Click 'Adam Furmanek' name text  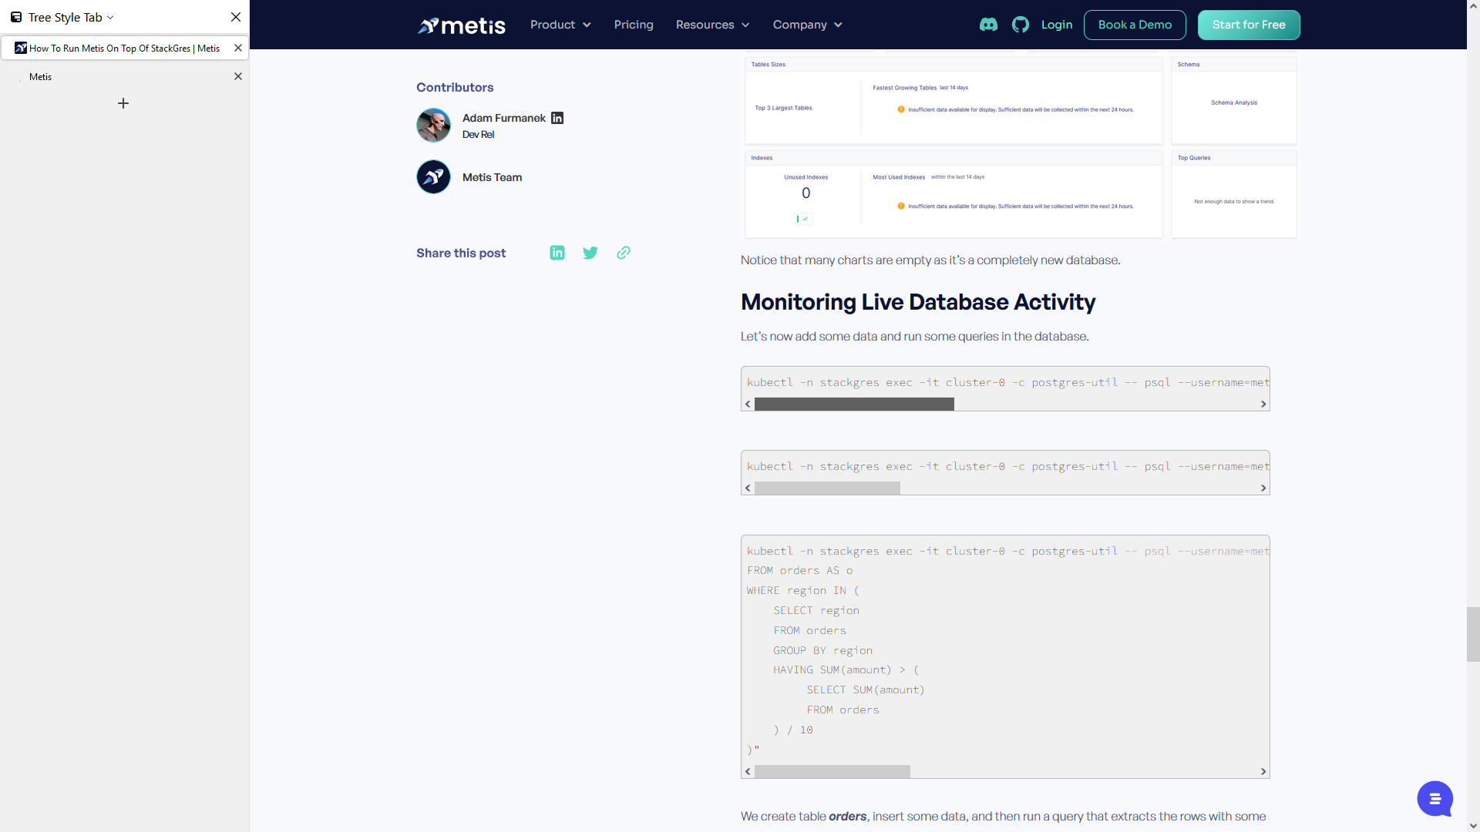pos(504,118)
